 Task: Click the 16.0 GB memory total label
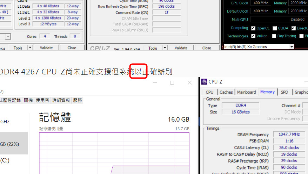coord(179,119)
